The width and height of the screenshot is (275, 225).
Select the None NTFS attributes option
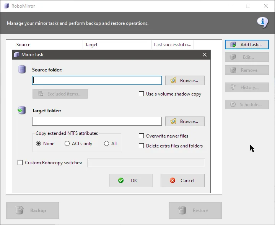(38, 144)
